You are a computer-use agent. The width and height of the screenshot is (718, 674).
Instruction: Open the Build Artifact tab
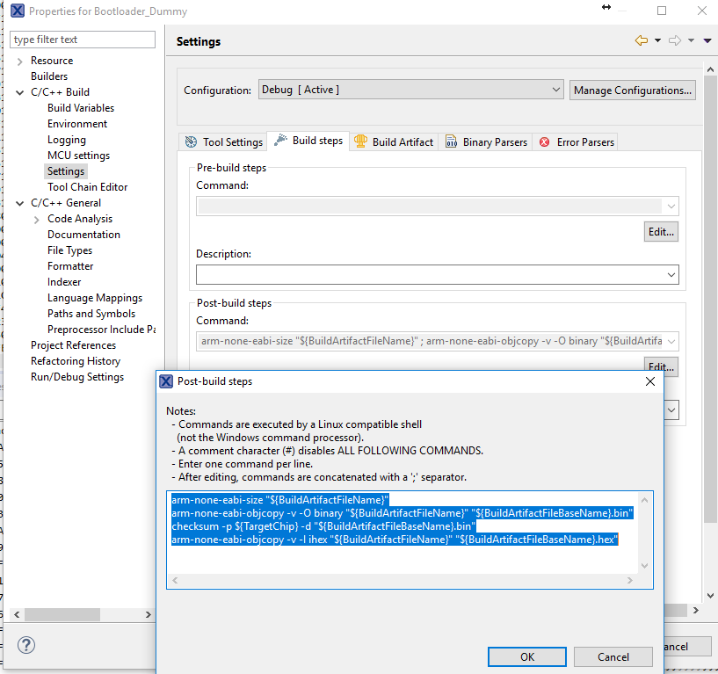click(394, 142)
